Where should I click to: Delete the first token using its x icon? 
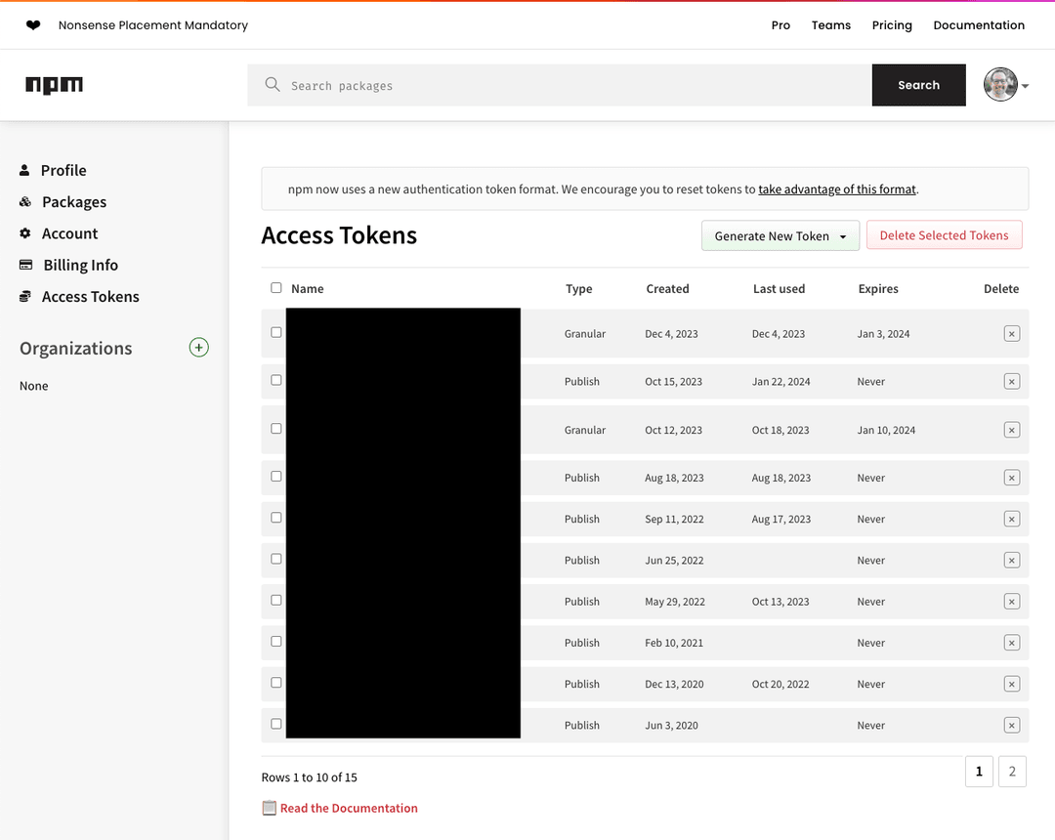click(1012, 333)
